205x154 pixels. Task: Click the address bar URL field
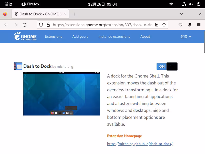[x=102, y=25]
